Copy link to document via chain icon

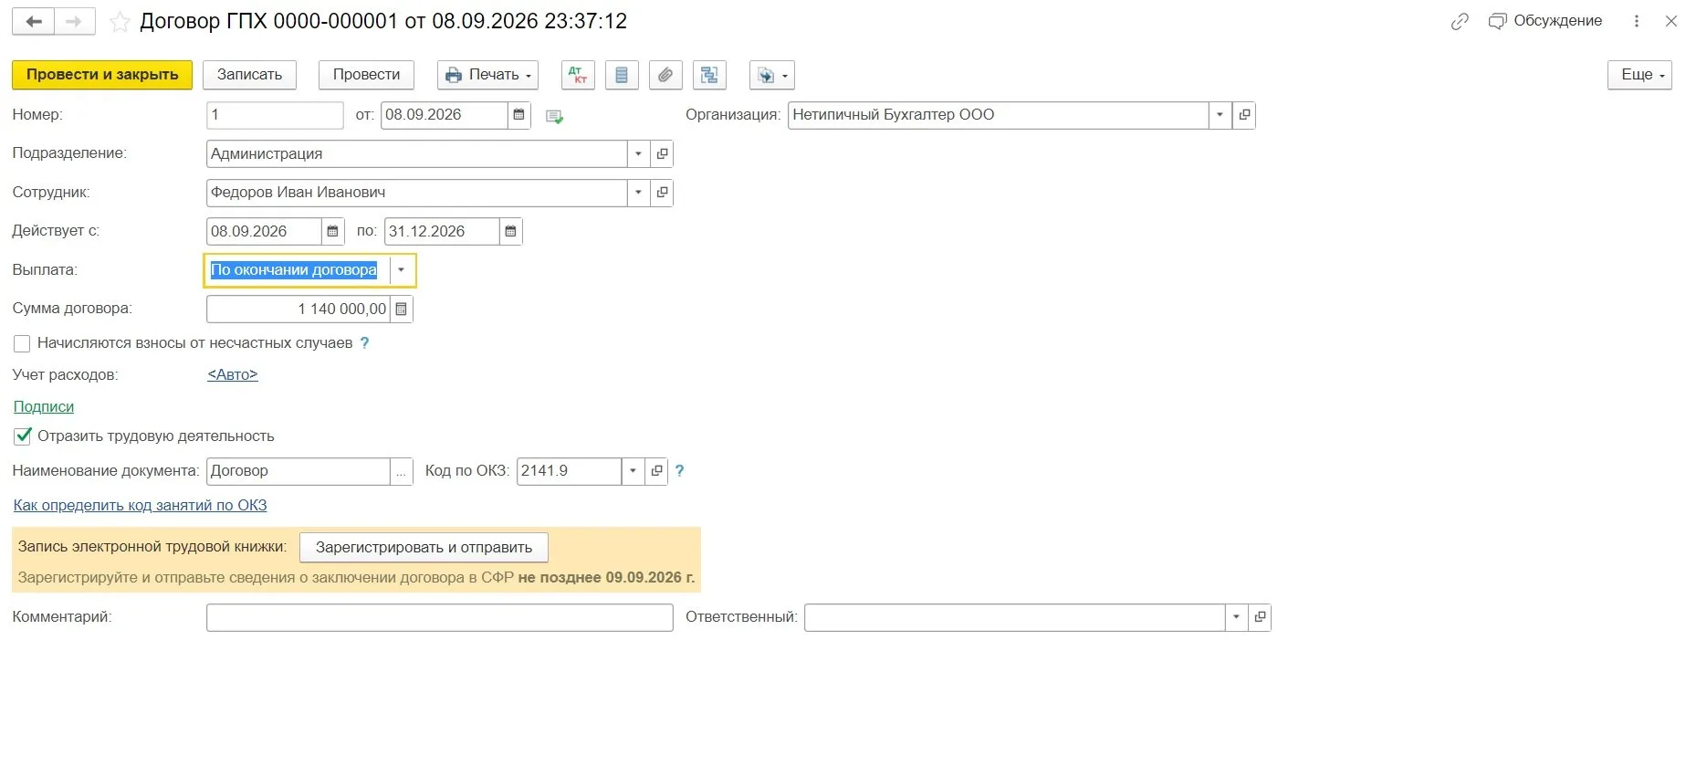pyautogui.click(x=1460, y=21)
